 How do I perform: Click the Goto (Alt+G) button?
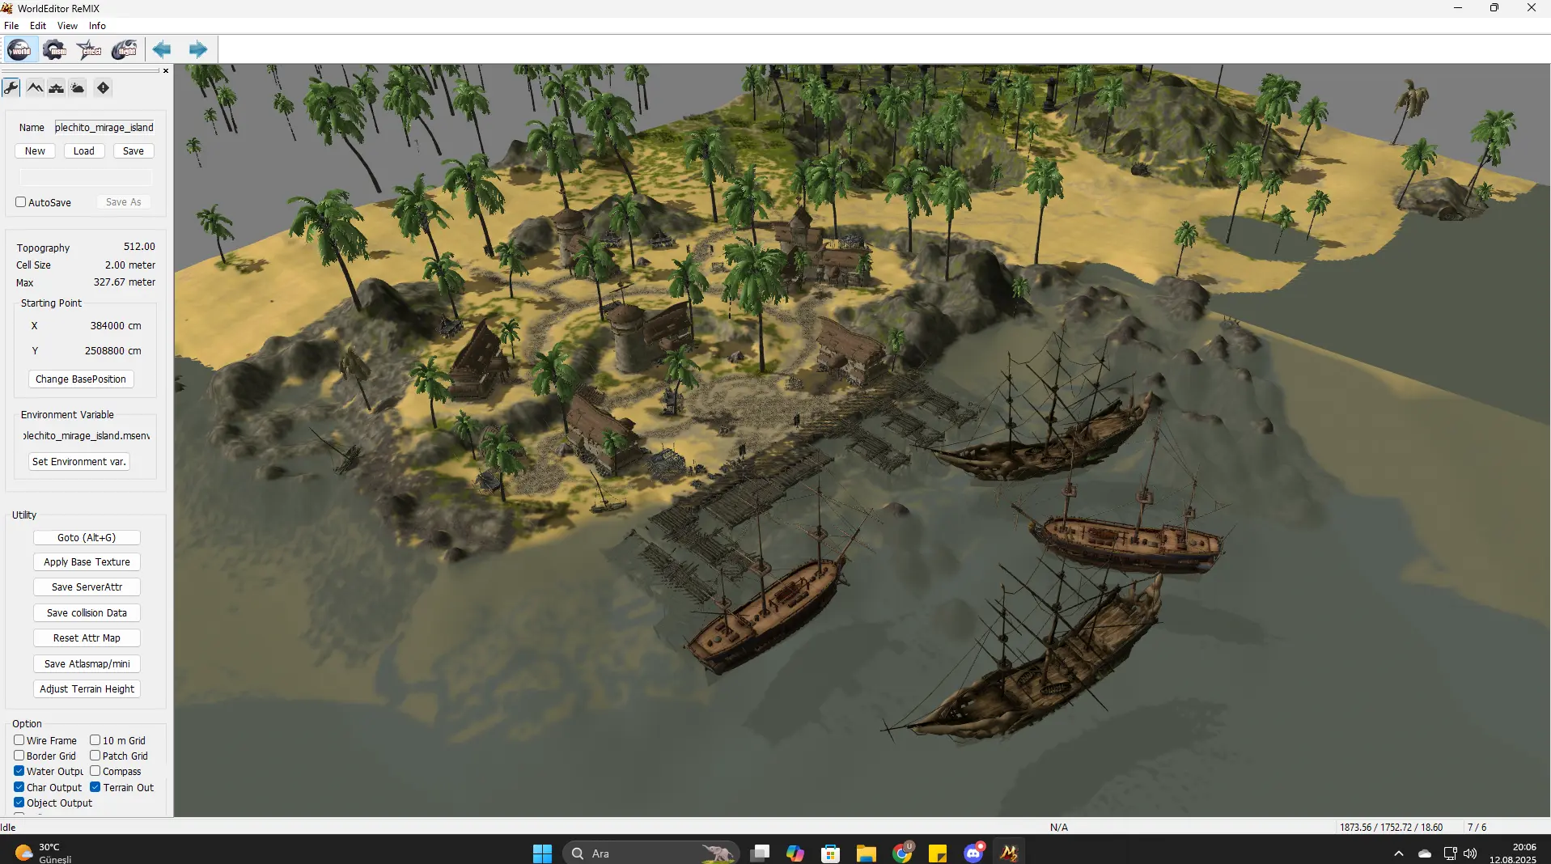(x=87, y=538)
